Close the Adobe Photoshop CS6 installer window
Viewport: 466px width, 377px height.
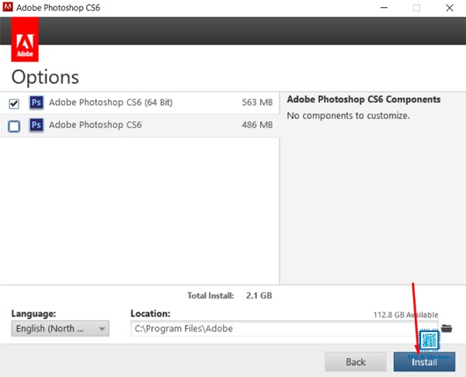tap(450, 8)
